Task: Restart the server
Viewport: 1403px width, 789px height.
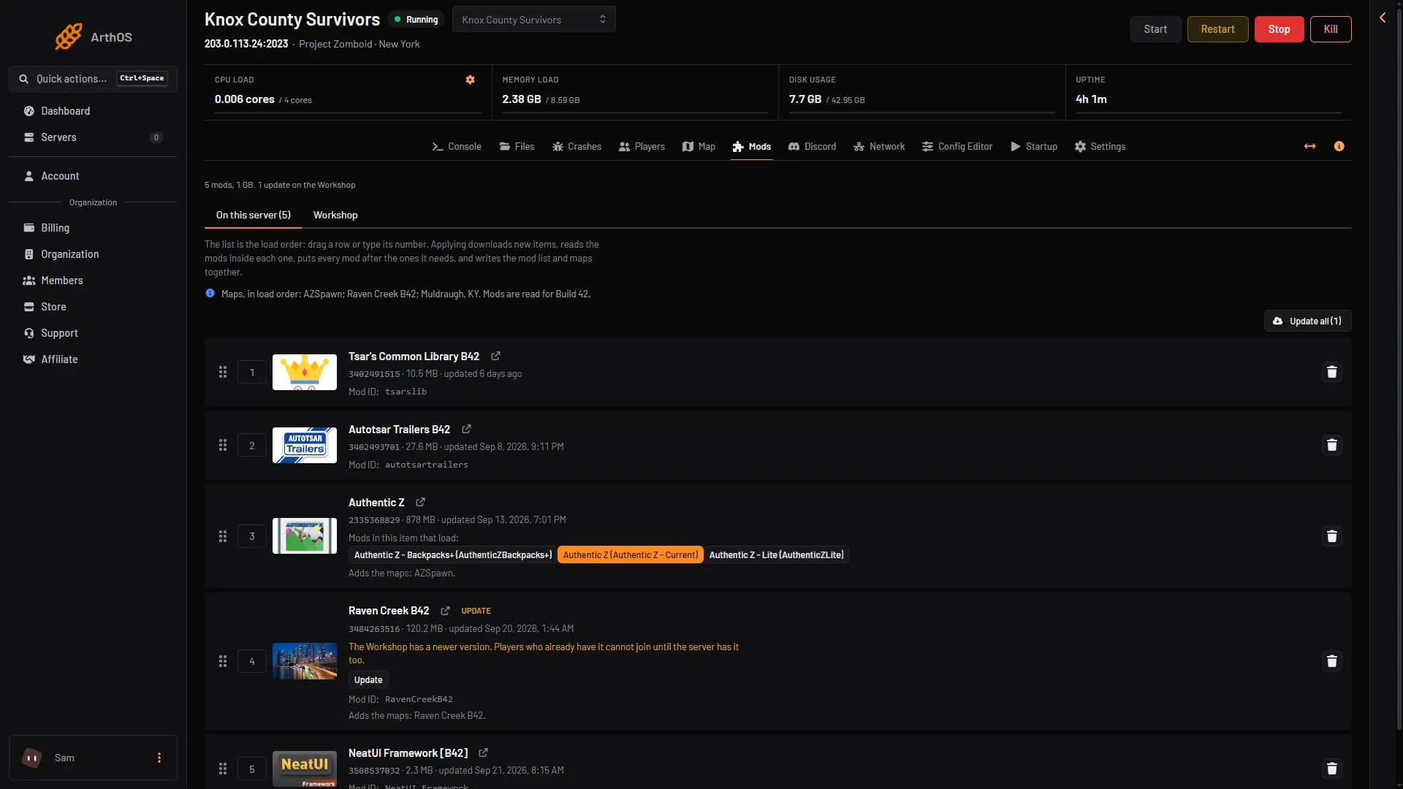Action: point(1217,29)
